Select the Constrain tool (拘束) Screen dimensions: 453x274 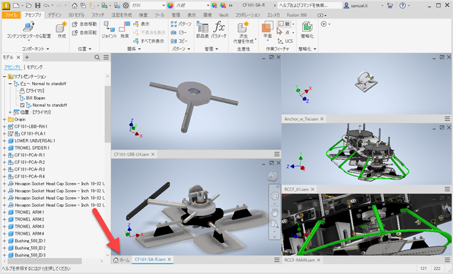pyautogui.click(x=124, y=30)
